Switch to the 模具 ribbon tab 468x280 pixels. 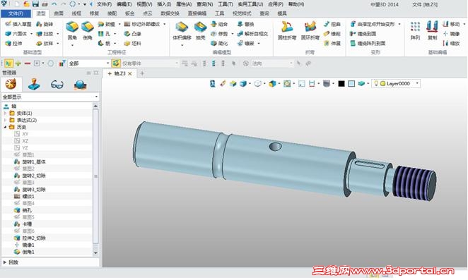point(282,13)
